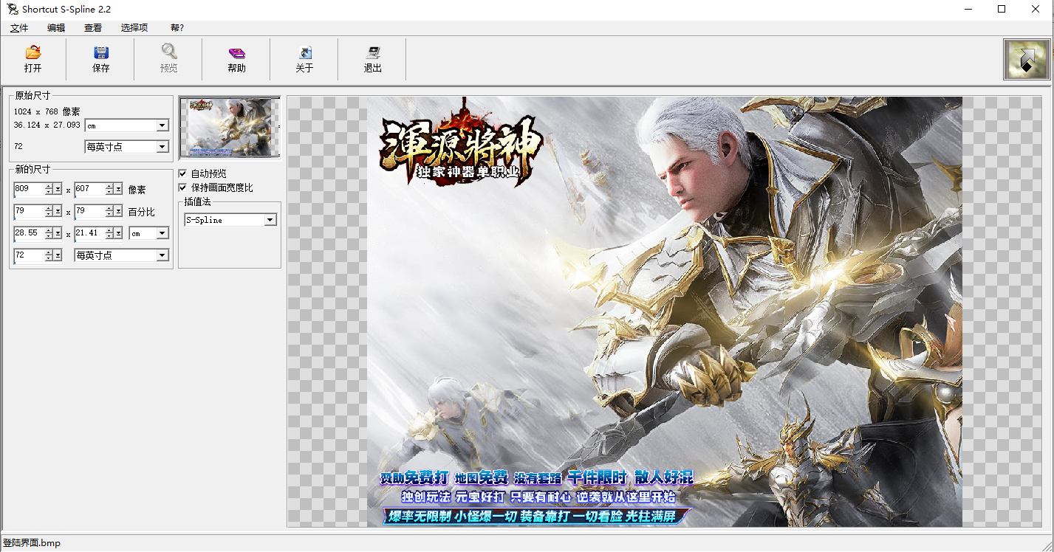Viewport: 1054px width, 552px height.
Task: Click the 插值法 group label
Action: coord(197,201)
